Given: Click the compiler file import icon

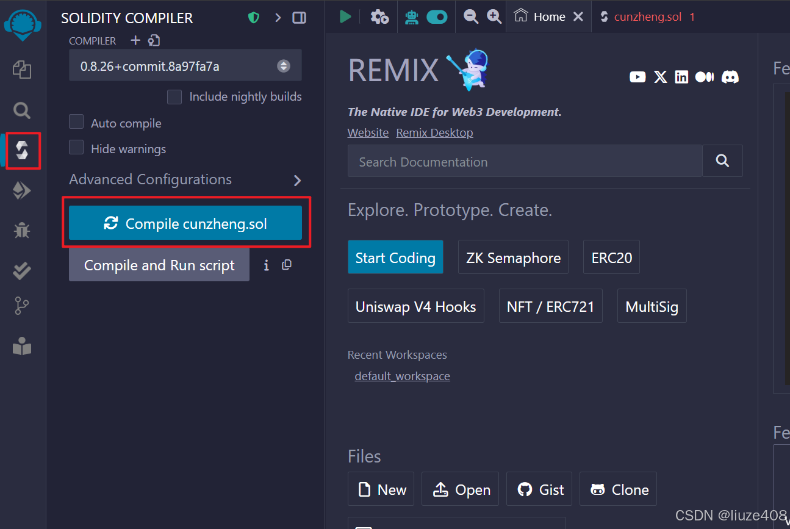Looking at the screenshot, I should pyautogui.click(x=154, y=41).
